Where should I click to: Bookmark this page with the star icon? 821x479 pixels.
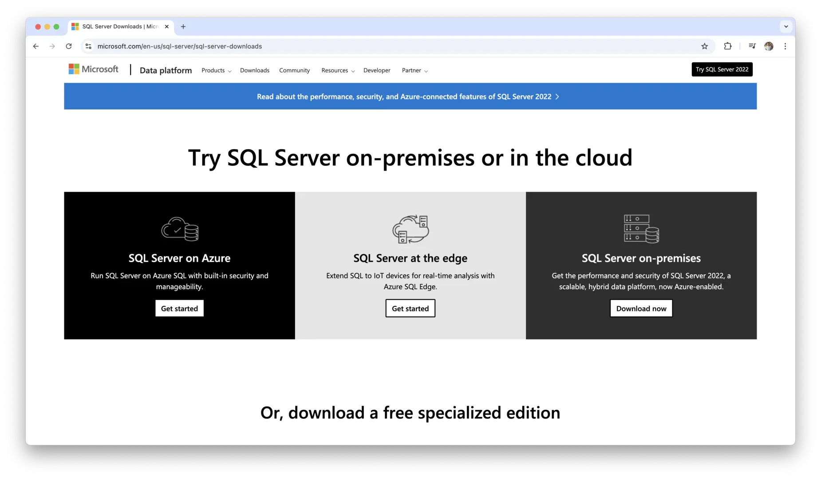[704, 46]
